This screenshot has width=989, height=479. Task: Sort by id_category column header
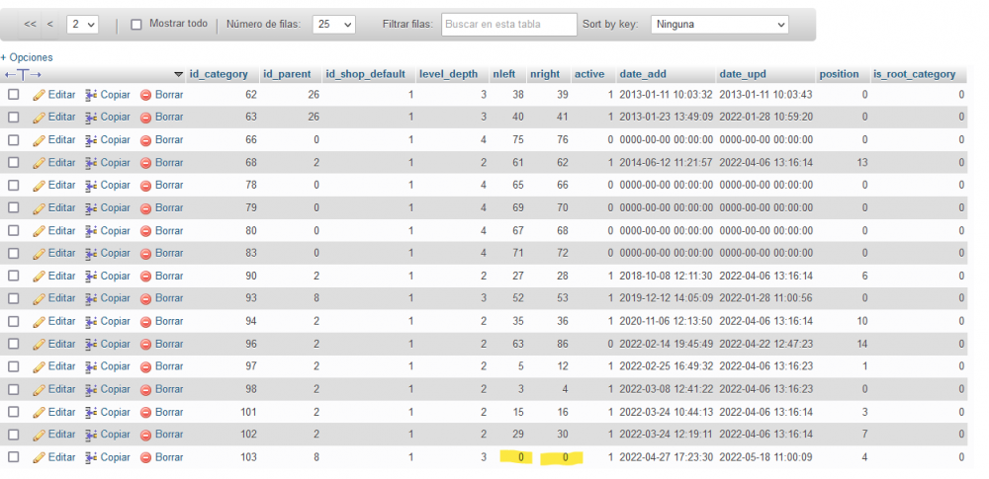point(219,74)
